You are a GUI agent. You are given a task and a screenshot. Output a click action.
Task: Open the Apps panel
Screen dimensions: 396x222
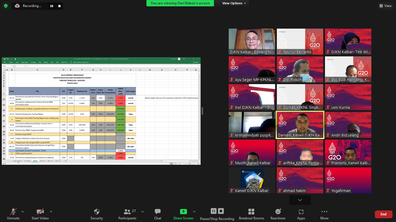pyautogui.click(x=301, y=212)
